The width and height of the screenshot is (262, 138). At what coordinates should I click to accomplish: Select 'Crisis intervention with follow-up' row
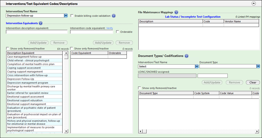pyautogui.click(x=34, y=75)
